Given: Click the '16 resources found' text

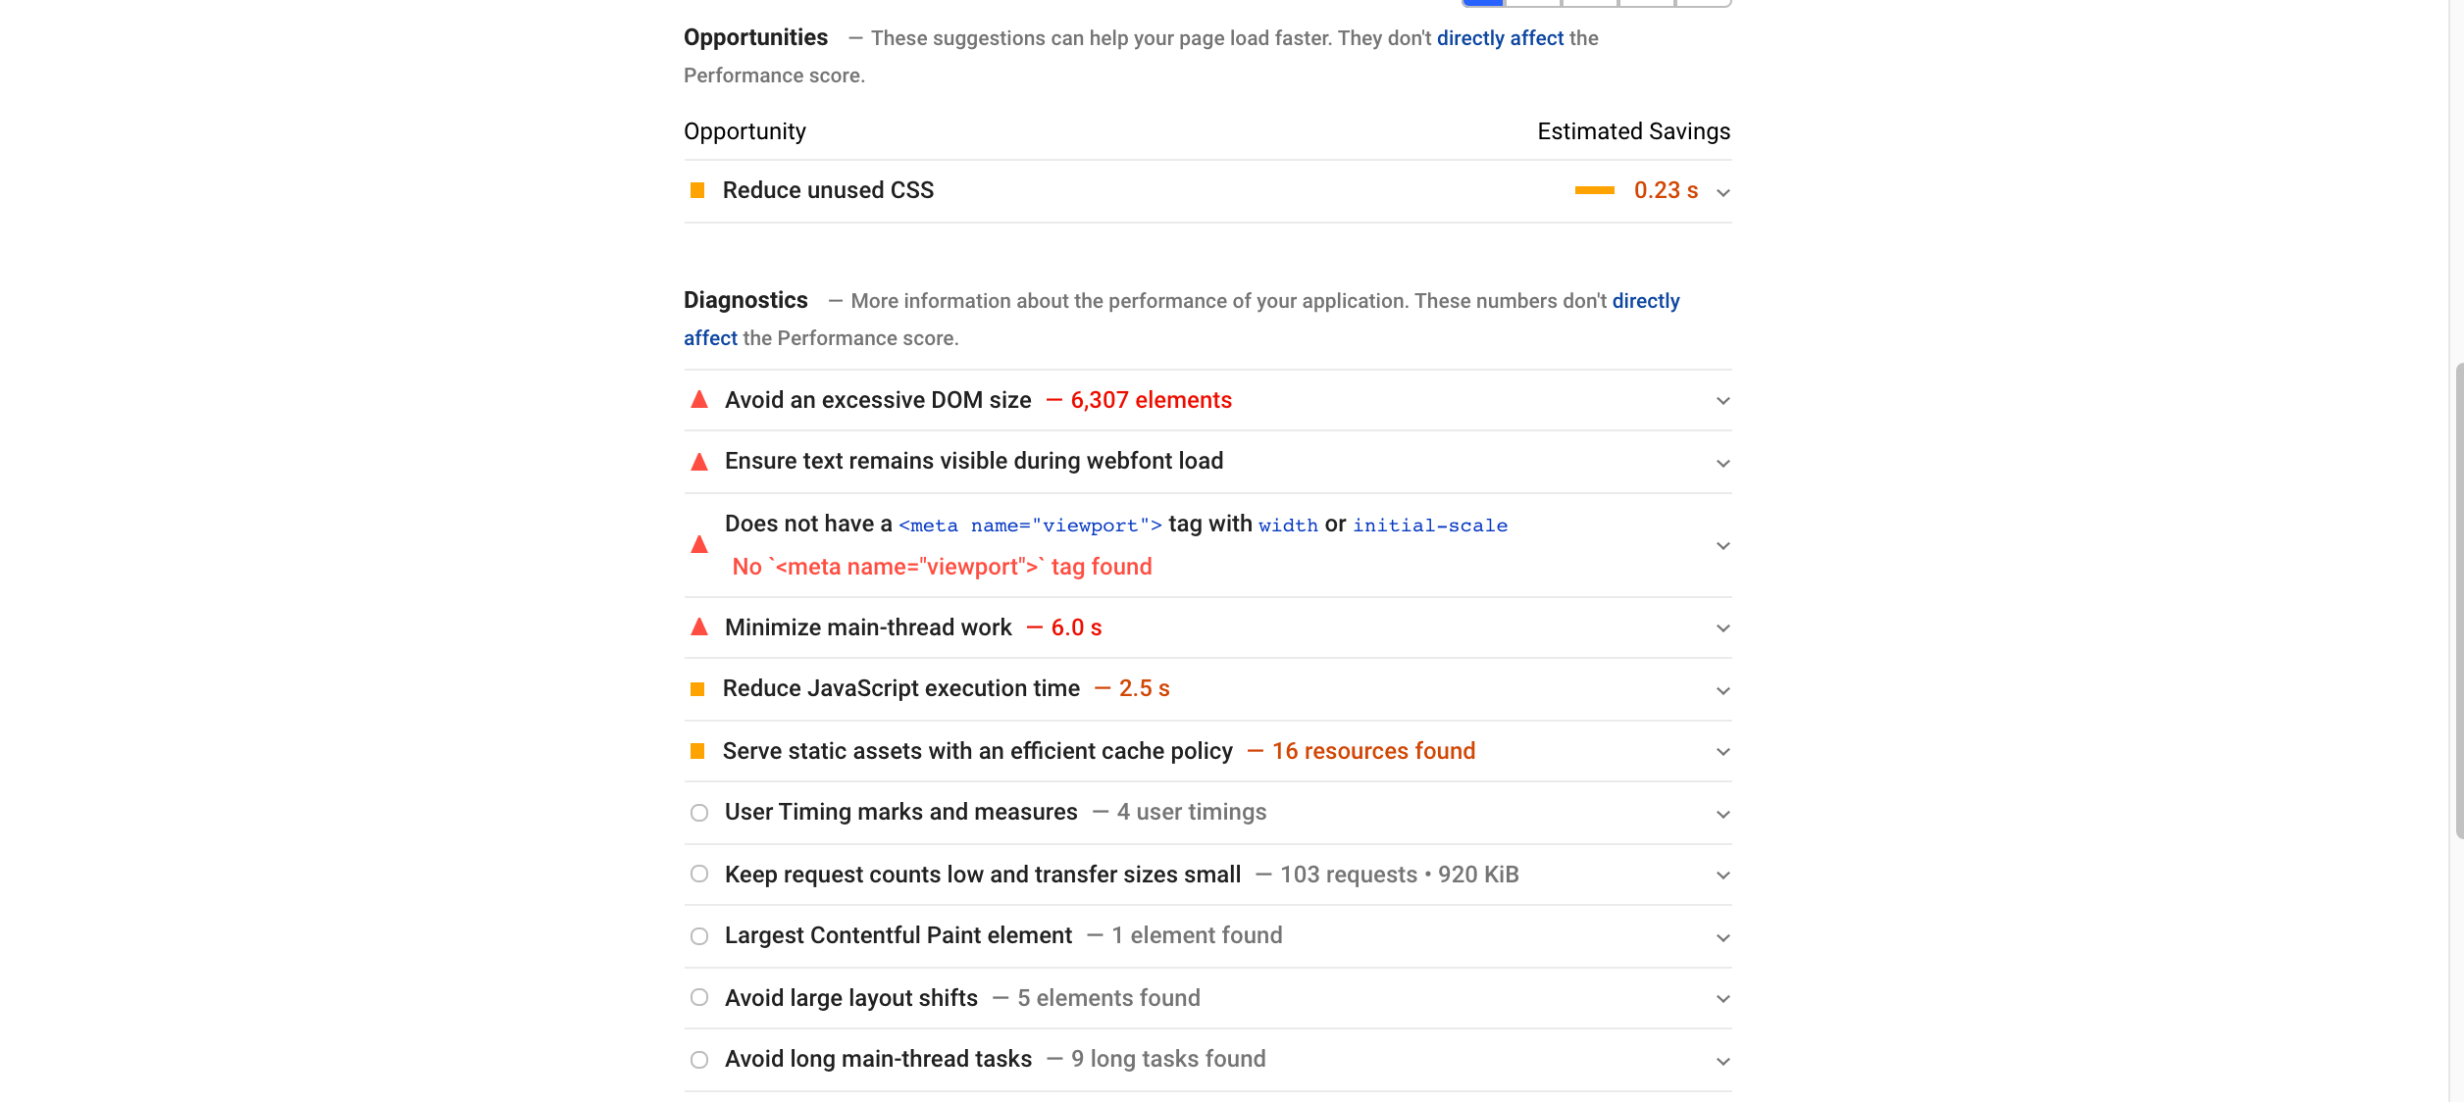Looking at the screenshot, I should click(x=1373, y=751).
